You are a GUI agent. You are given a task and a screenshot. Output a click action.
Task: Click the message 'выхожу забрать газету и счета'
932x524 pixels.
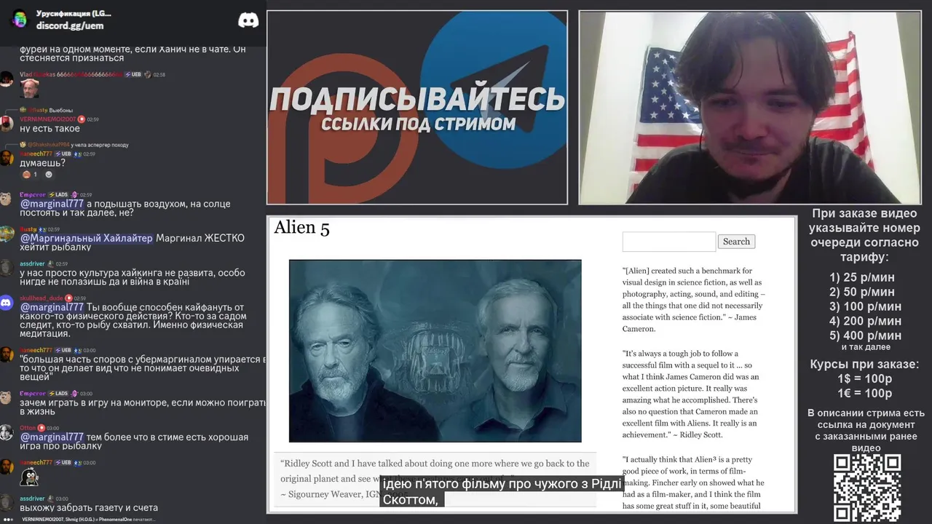tap(89, 507)
